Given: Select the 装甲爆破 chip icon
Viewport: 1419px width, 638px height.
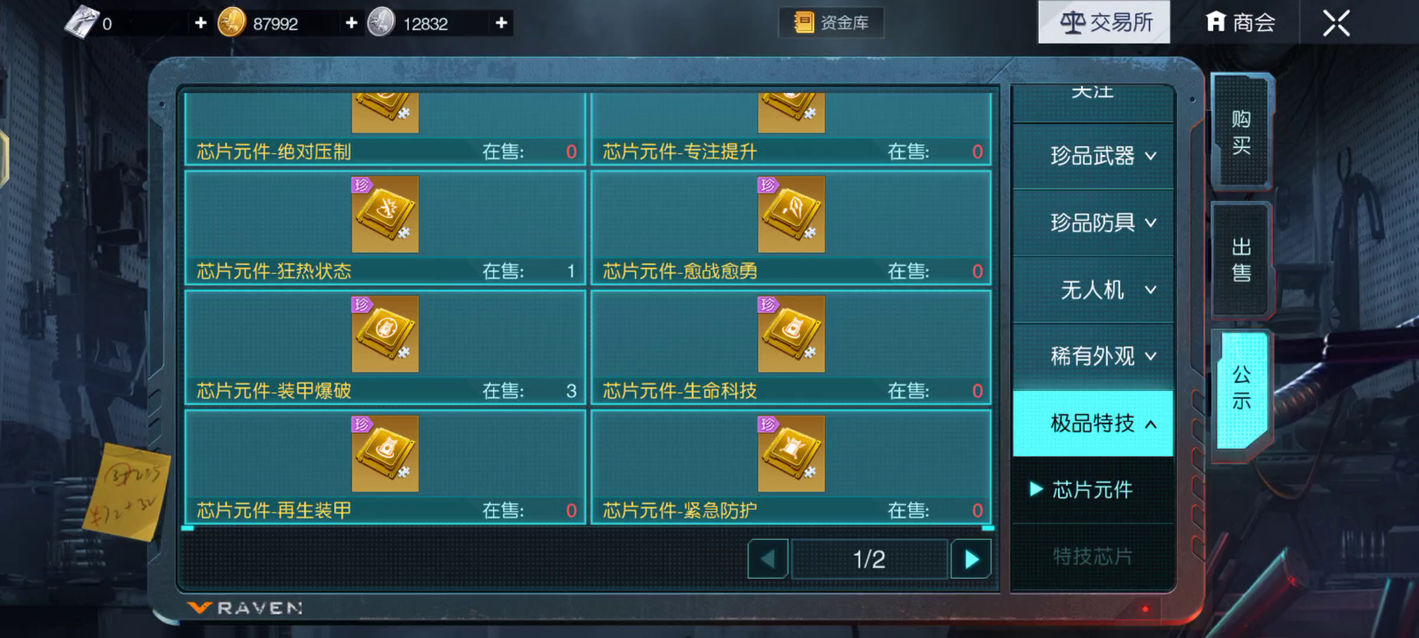Looking at the screenshot, I should (385, 334).
